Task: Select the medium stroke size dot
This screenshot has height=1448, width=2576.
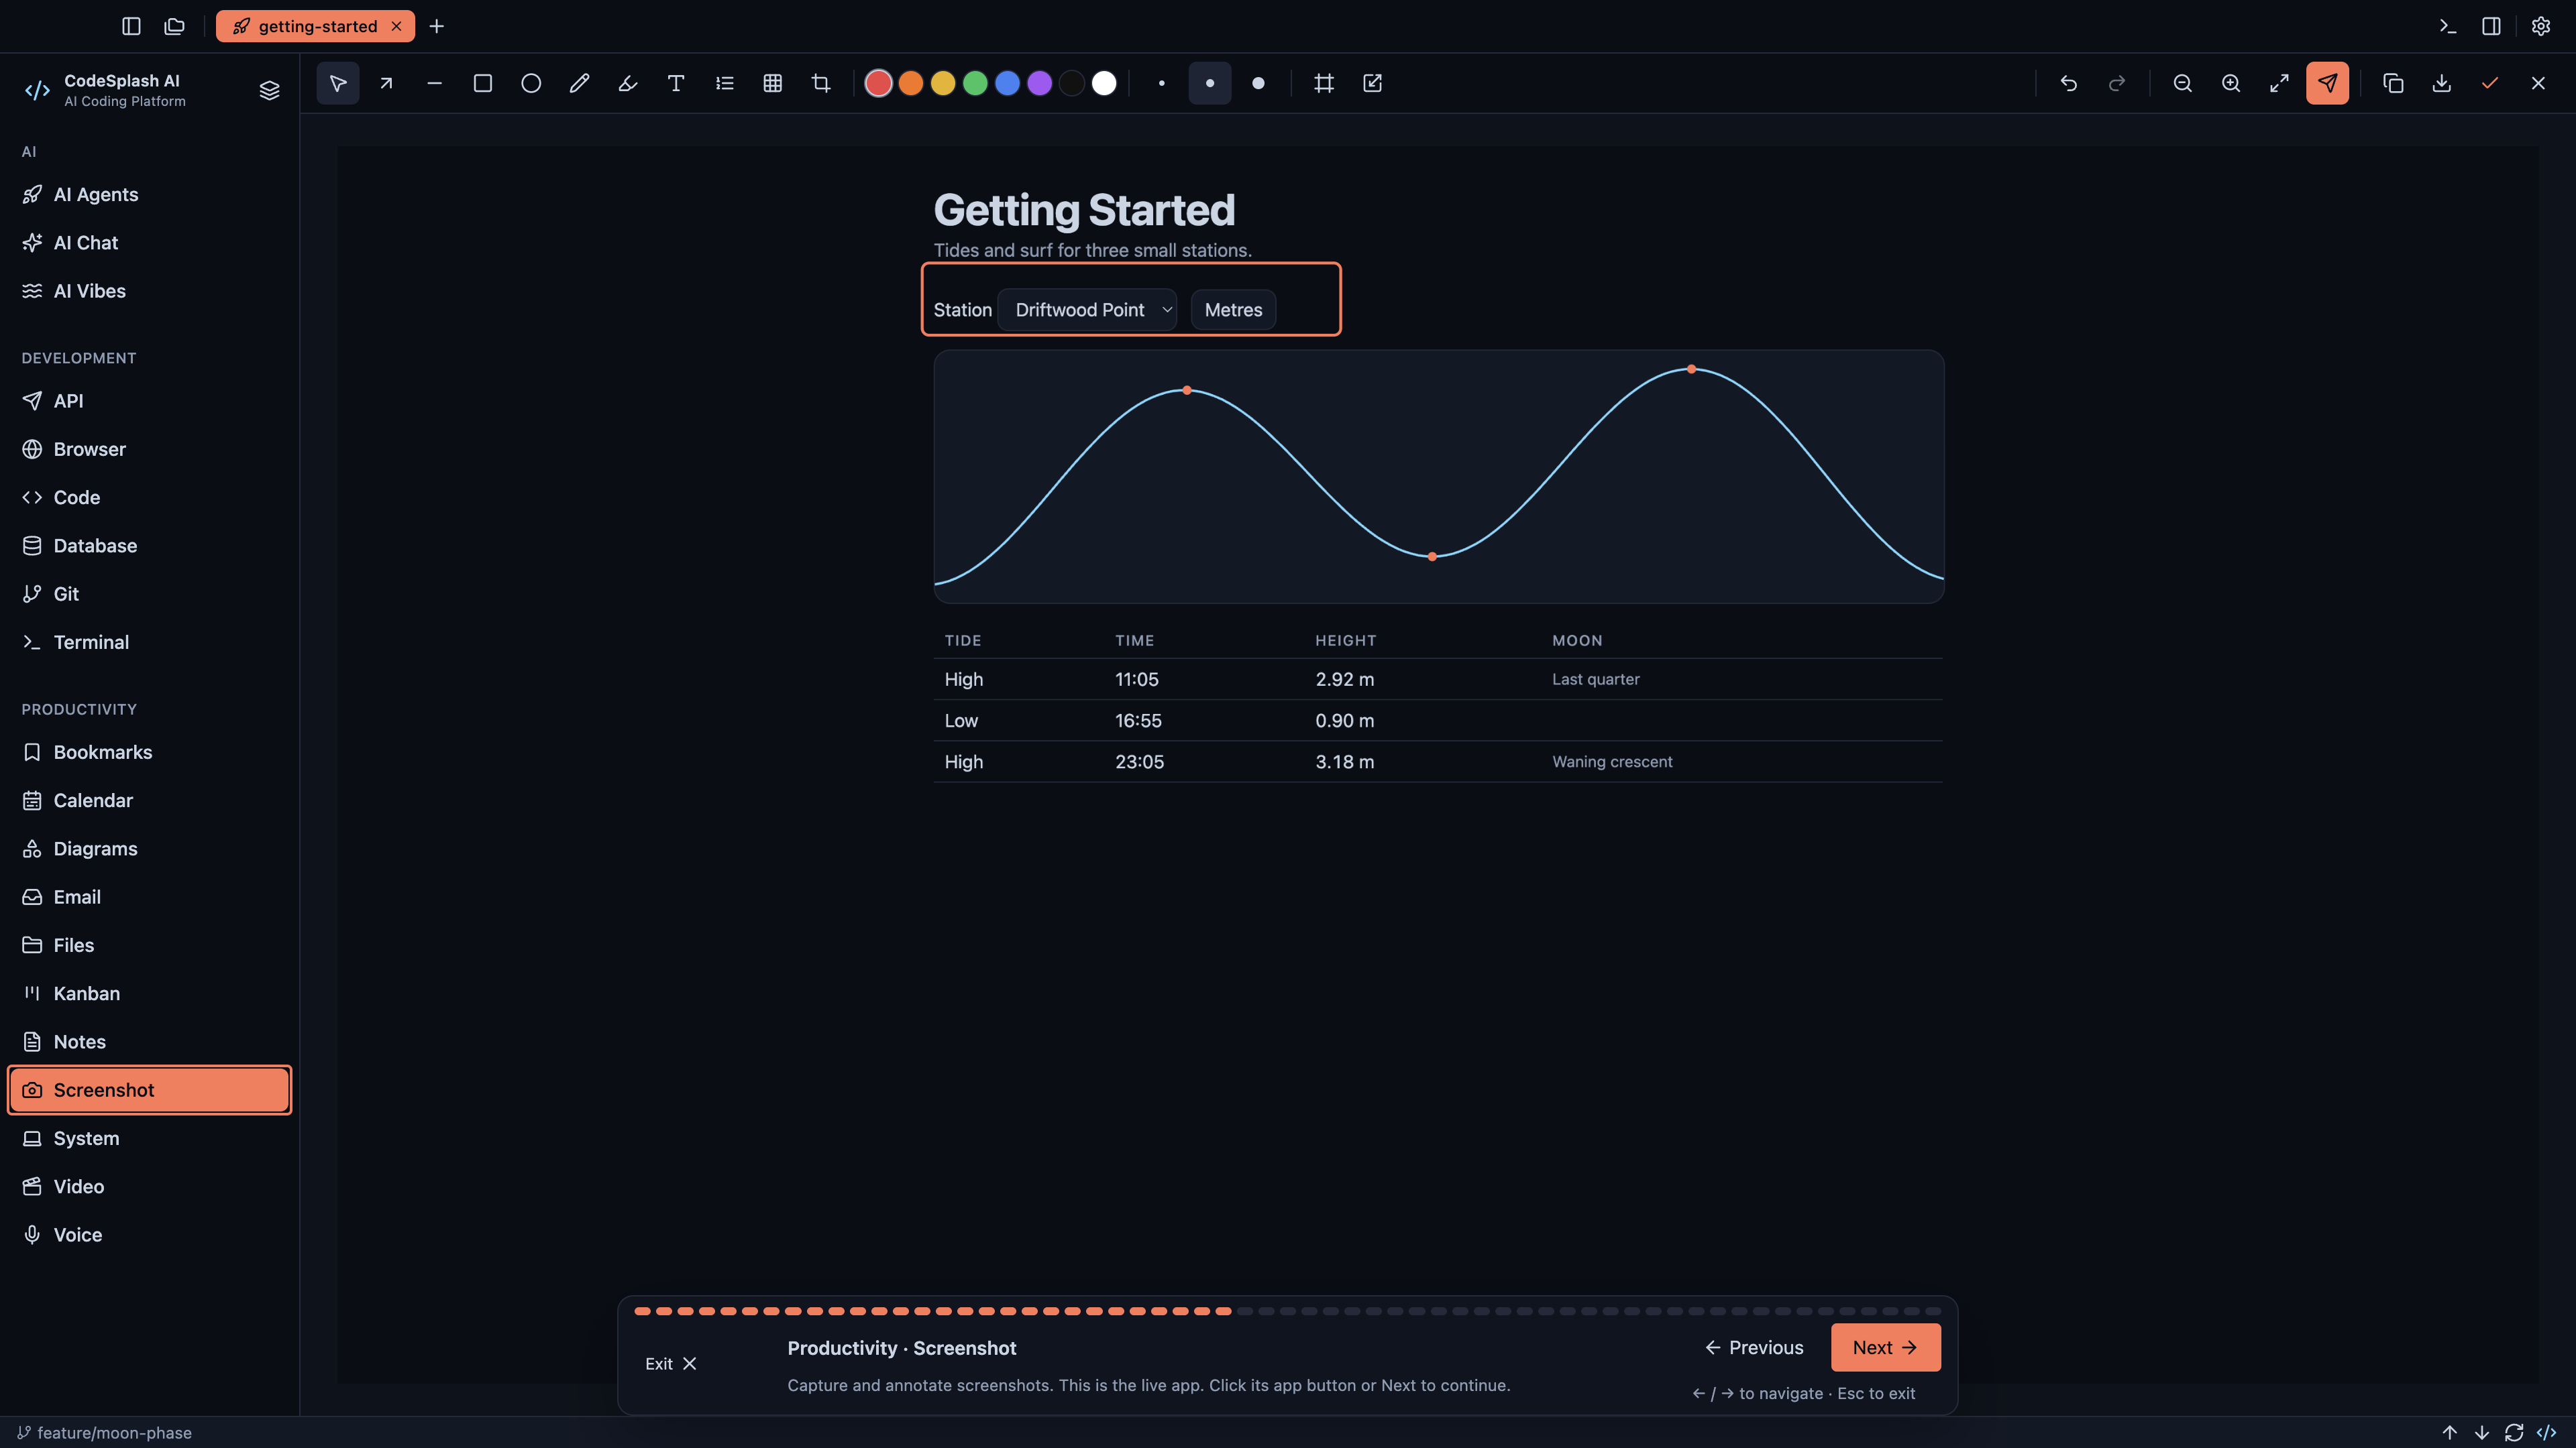Action: [x=1210, y=83]
